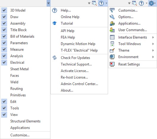Choose Activate License... menu entry
Screen dimensions: 157x139
(x=75, y=71)
